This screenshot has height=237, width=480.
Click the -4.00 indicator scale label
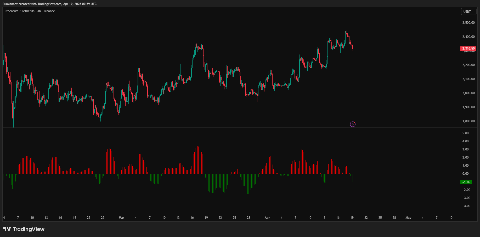point(466,206)
